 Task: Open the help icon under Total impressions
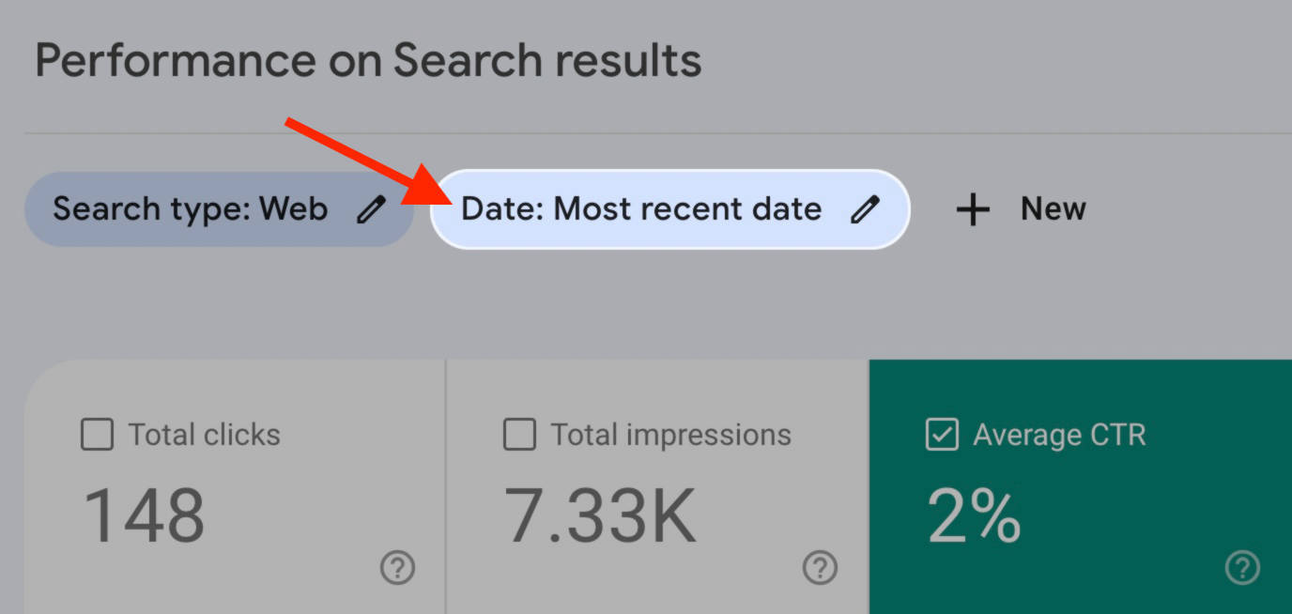pos(819,568)
